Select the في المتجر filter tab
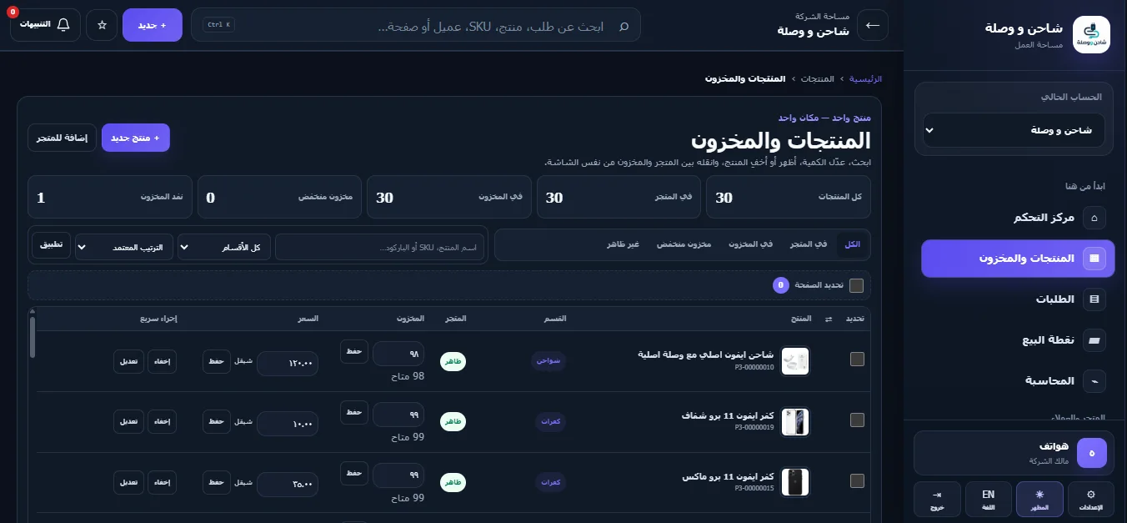 809,244
